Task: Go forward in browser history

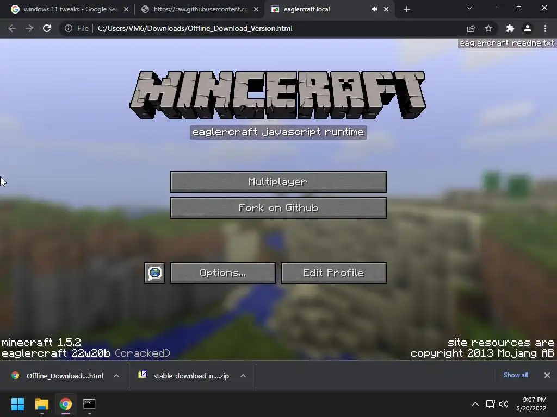Action: pos(29,28)
